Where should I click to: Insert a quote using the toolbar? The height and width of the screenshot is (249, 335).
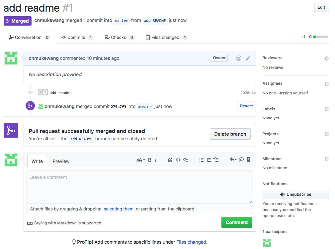tap(170, 160)
